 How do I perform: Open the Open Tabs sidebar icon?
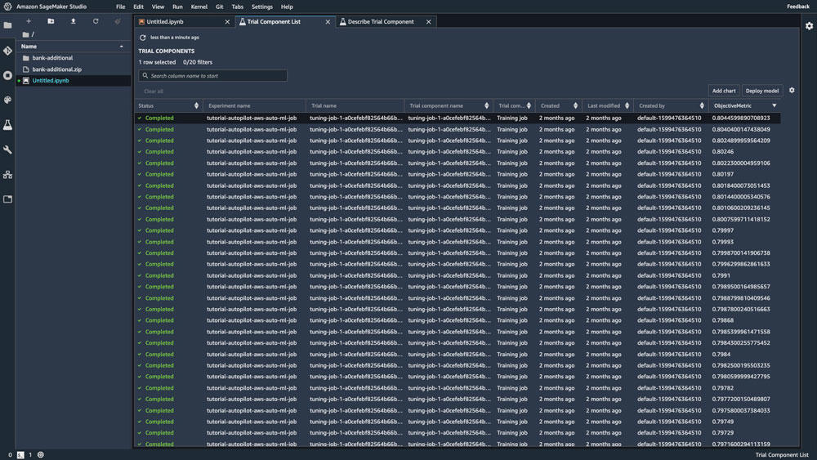point(8,199)
